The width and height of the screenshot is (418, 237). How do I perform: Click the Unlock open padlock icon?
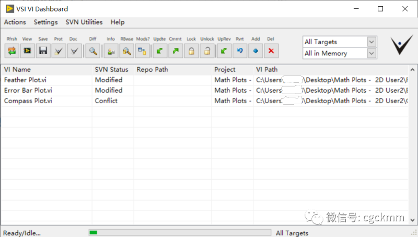point(207,51)
